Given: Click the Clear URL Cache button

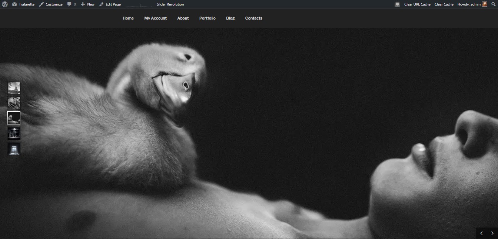Looking at the screenshot, I should point(417,4).
